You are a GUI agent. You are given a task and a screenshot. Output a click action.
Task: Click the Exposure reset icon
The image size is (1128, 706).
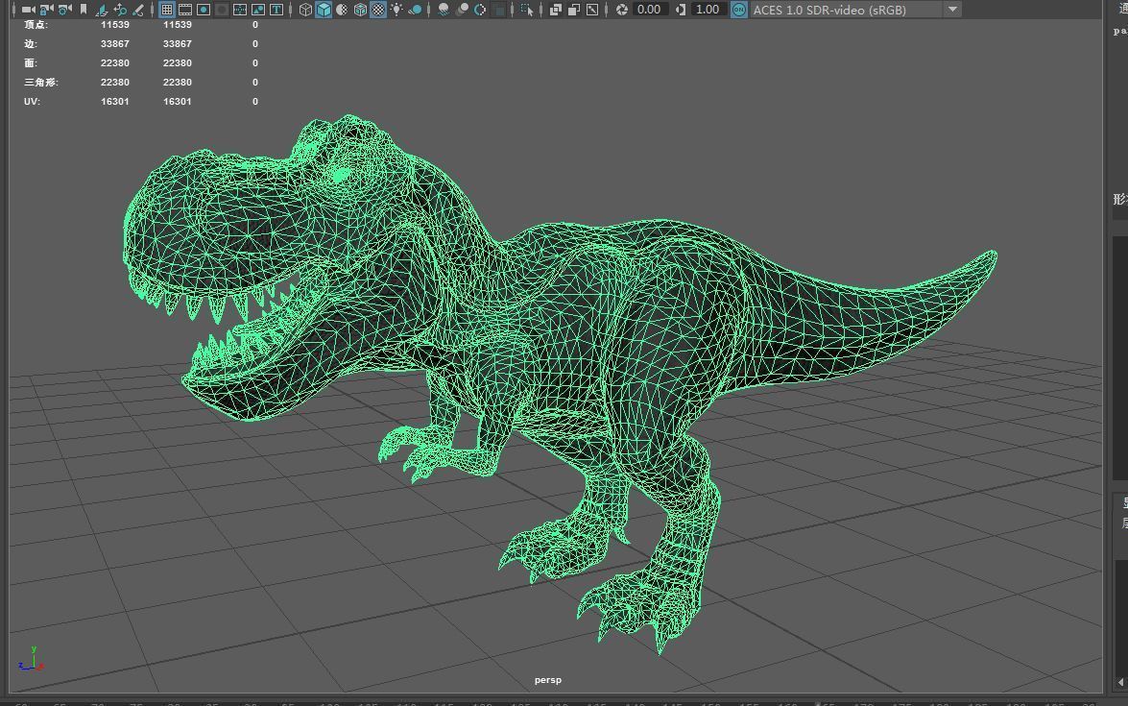point(622,10)
